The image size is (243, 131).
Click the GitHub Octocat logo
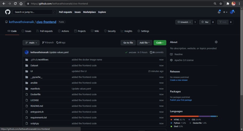(8, 12)
